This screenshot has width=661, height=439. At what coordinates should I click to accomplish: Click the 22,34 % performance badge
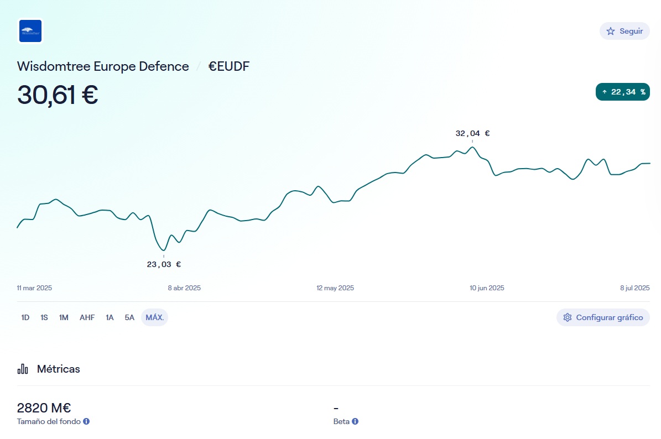[x=622, y=92]
